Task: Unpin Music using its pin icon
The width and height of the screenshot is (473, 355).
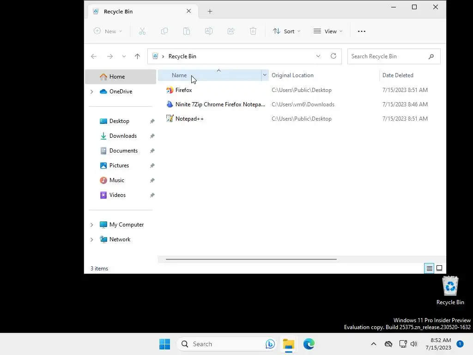Action: (152, 180)
